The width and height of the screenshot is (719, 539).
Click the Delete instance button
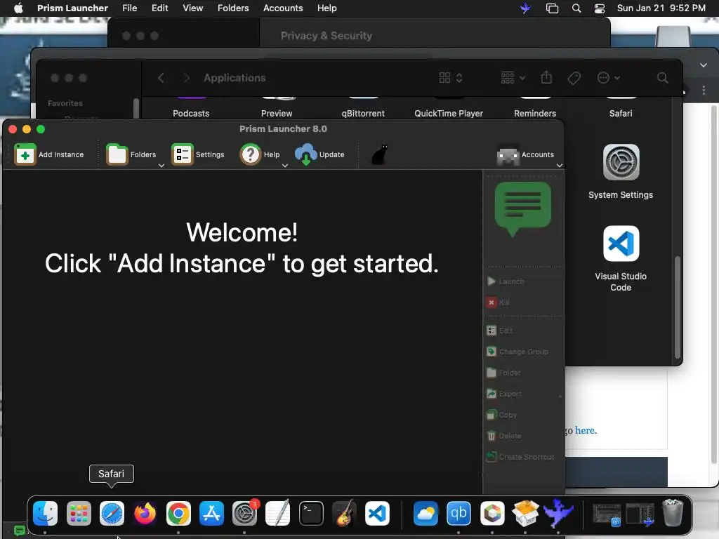point(504,436)
